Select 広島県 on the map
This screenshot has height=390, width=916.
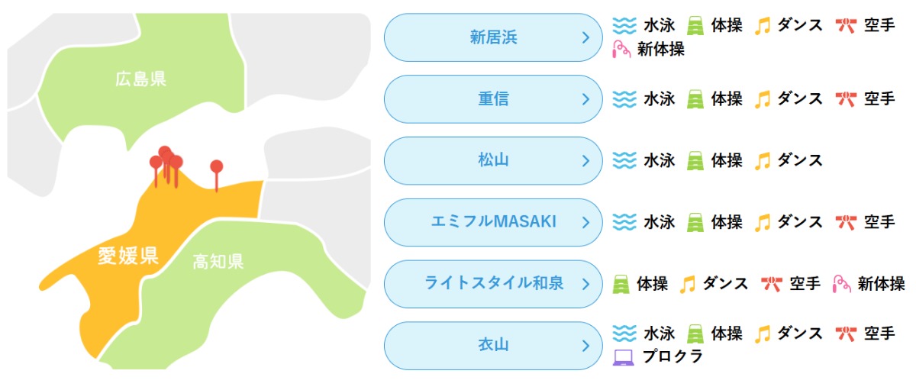coord(141,79)
